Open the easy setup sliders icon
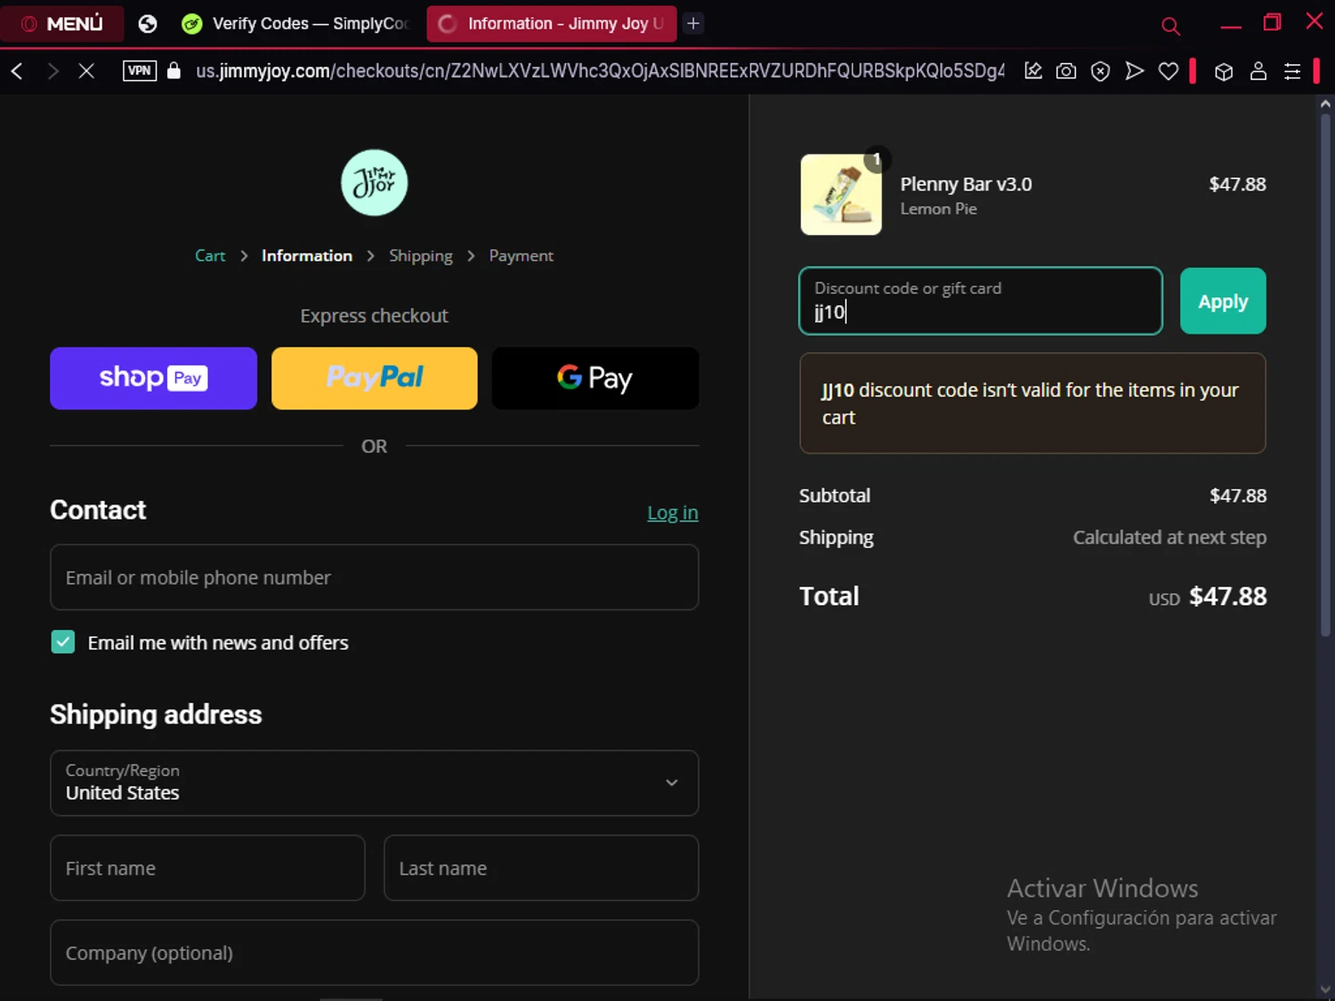Image resolution: width=1335 pixels, height=1001 pixels. [x=1292, y=71]
